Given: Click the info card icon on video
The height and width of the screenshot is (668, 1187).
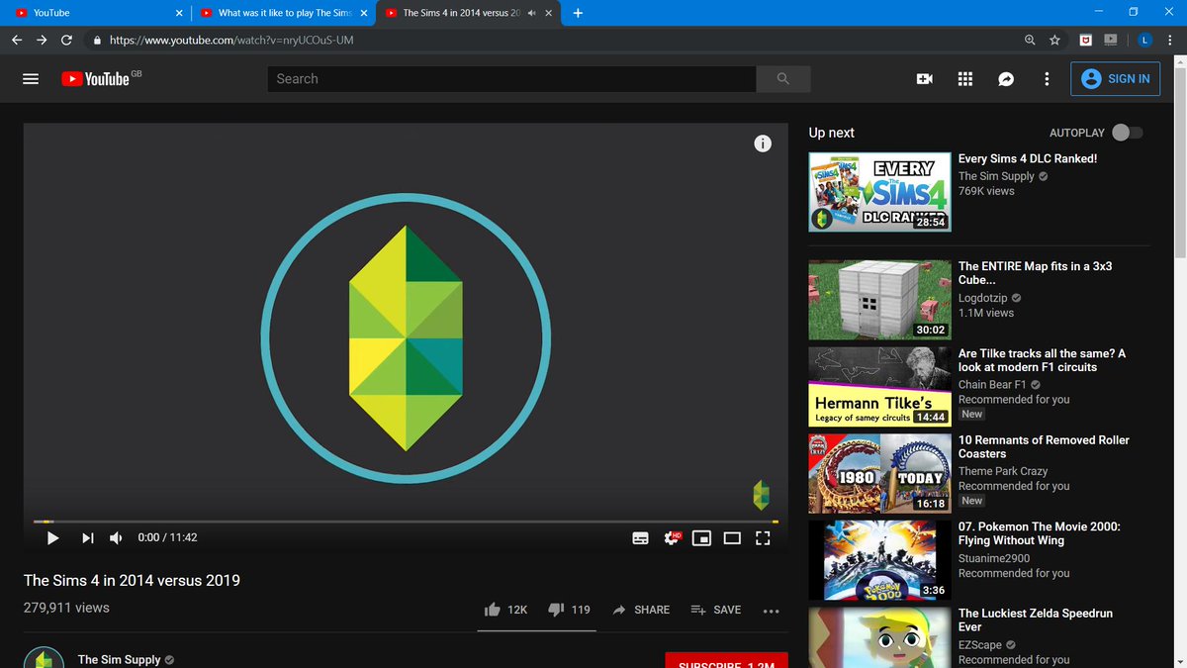Looking at the screenshot, I should [x=763, y=143].
